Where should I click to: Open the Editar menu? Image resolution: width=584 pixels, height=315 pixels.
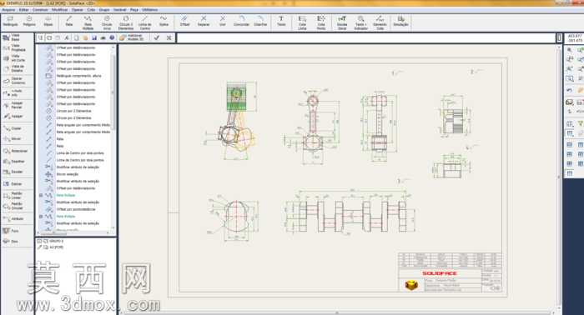click(24, 10)
